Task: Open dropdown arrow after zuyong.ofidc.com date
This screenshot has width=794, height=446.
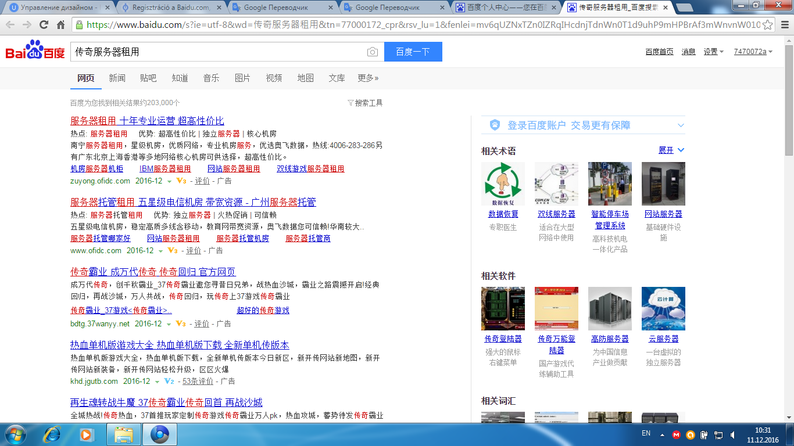Action: (170, 181)
